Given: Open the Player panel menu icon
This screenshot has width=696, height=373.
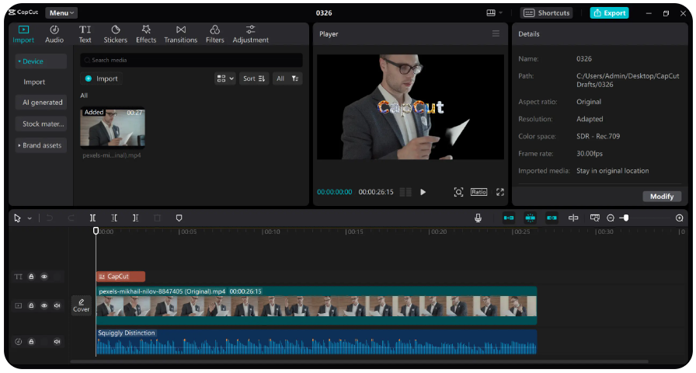Looking at the screenshot, I should (x=496, y=33).
